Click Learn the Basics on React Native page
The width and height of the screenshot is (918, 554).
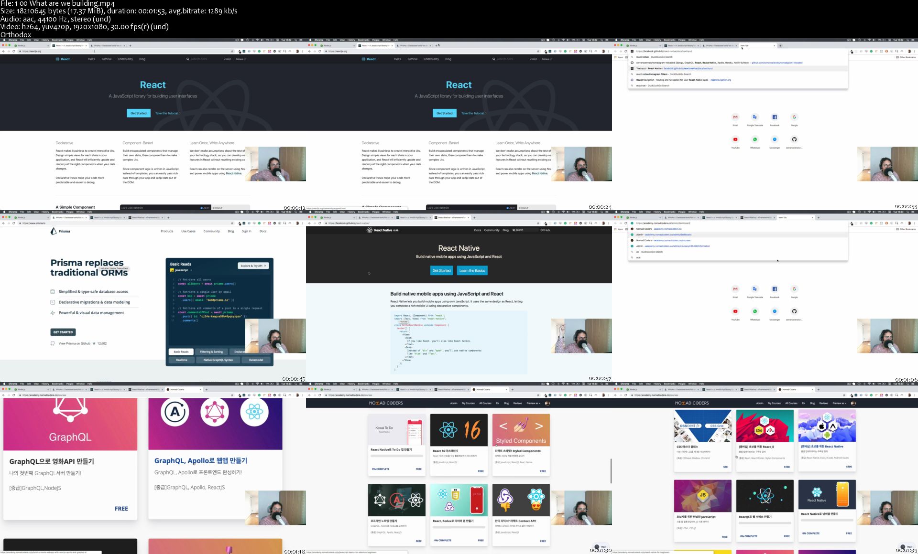tap(472, 271)
